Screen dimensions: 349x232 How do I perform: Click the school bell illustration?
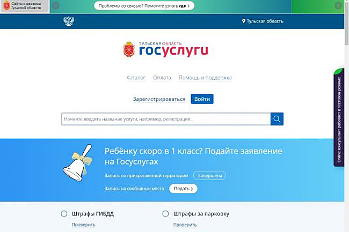(78, 163)
